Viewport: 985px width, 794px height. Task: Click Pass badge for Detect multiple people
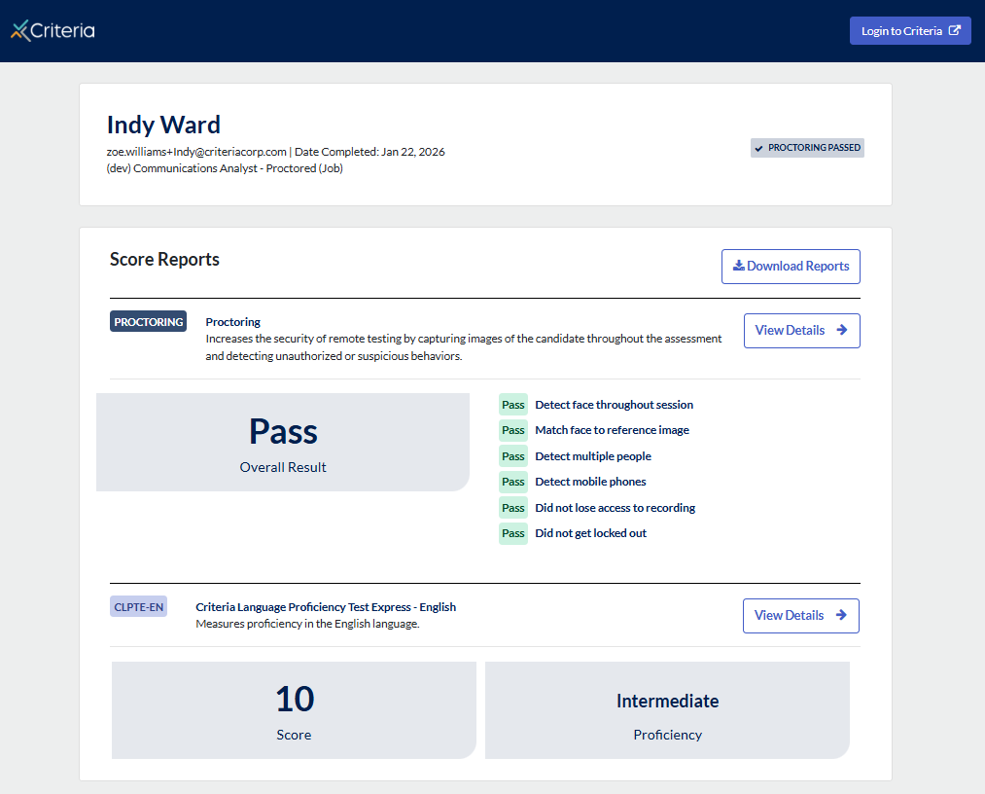[x=513, y=456]
